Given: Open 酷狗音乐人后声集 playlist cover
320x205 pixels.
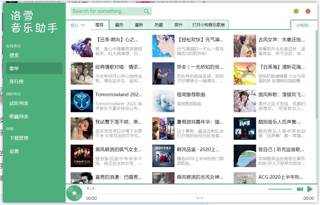Looking at the screenshot, I should pos(245,128).
